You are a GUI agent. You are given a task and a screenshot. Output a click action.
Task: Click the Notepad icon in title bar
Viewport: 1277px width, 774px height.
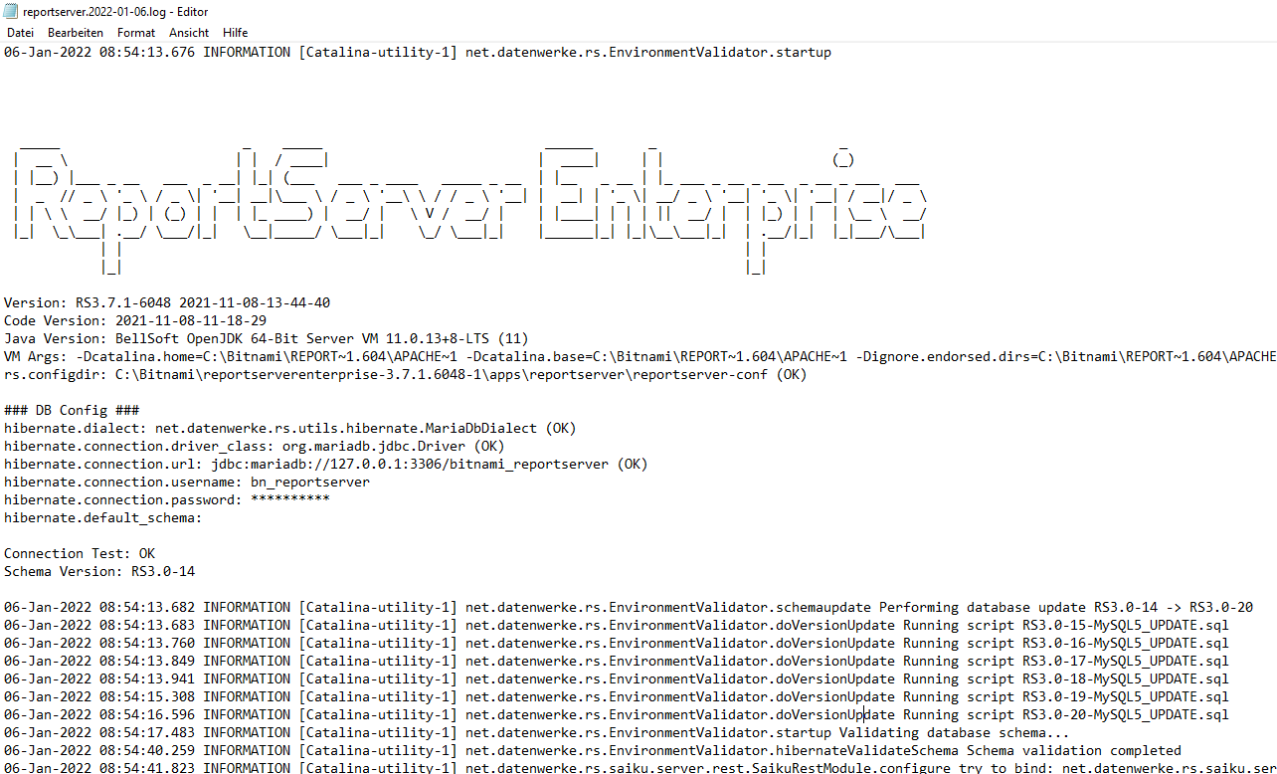click(10, 10)
